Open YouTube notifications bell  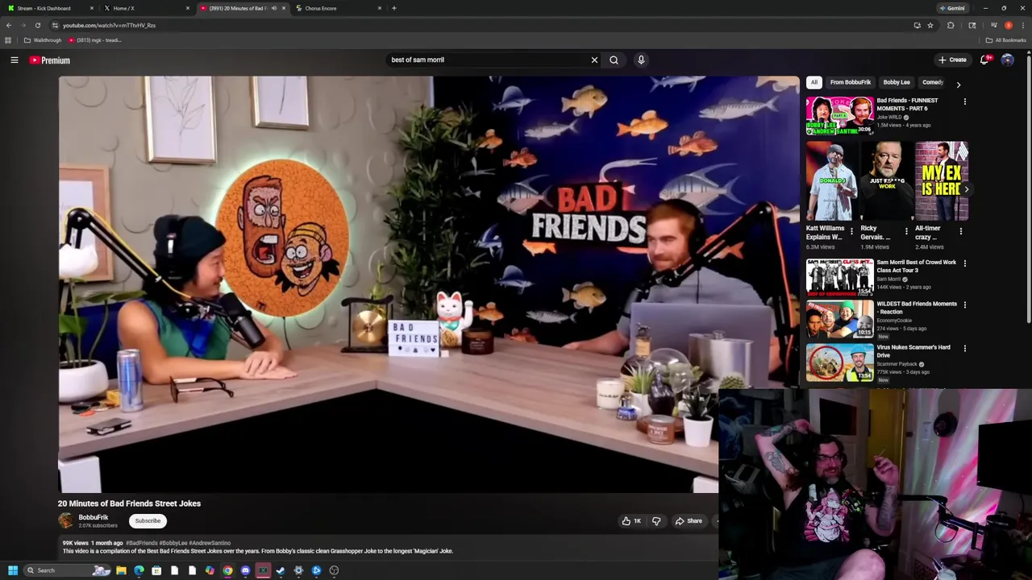pos(984,60)
